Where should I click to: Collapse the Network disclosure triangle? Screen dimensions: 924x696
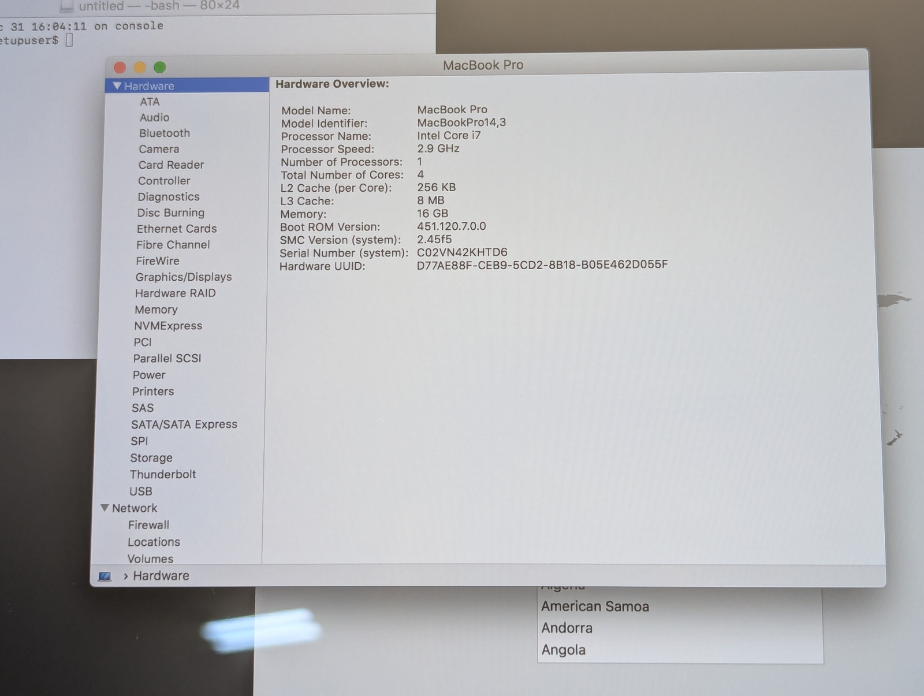(105, 508)
